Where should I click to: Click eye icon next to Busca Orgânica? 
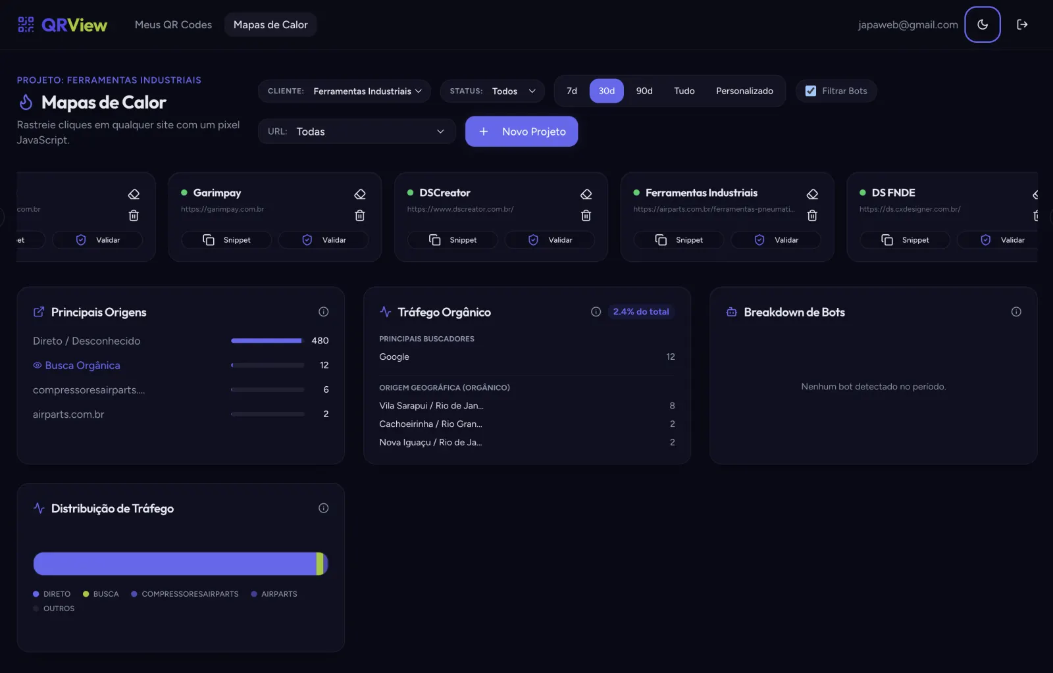coord(38,365)
